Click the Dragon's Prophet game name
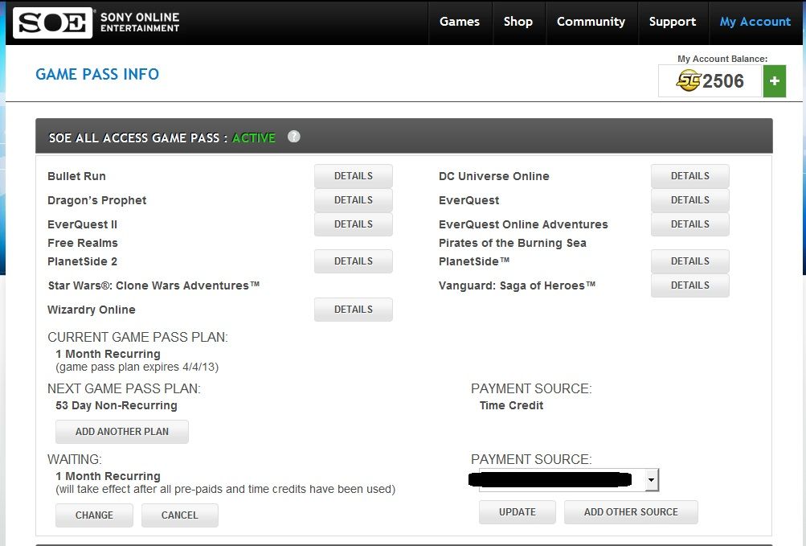This screenshot has width=806, height=546. (96, 200)
